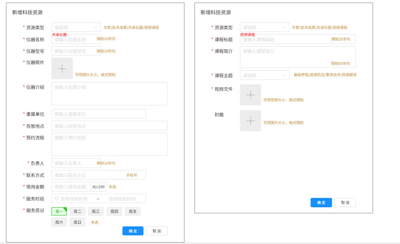This screenshot has width=400, height=244.
Task: Click the 仪器型号 input field
Action: 76,51
